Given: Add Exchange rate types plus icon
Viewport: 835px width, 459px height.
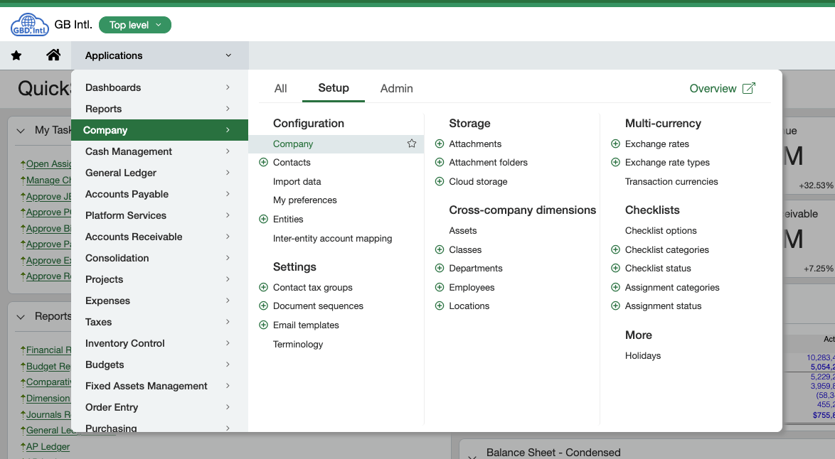Looking at the screenshot, I should [x=616, y=162].
